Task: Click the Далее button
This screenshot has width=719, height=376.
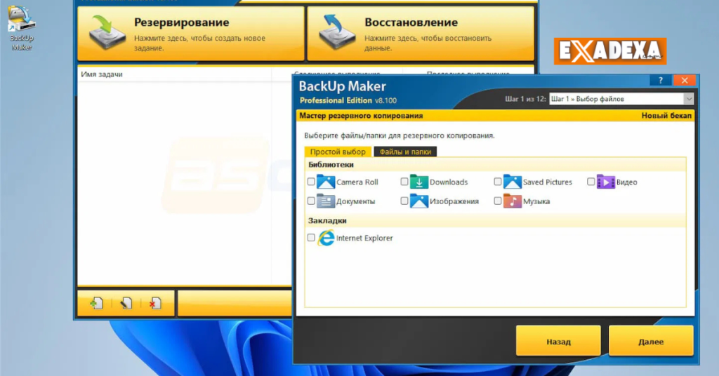Action: [651, 341]
